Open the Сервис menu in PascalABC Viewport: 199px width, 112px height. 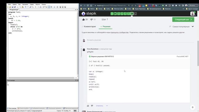(x=32, y=4)
